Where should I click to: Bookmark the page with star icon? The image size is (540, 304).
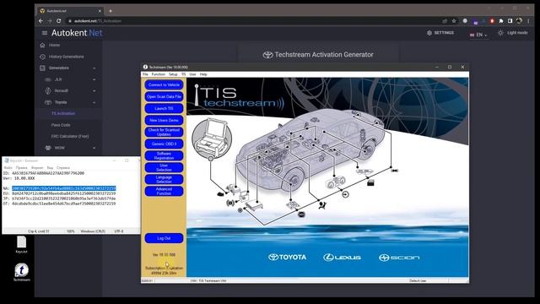(454, 21)
